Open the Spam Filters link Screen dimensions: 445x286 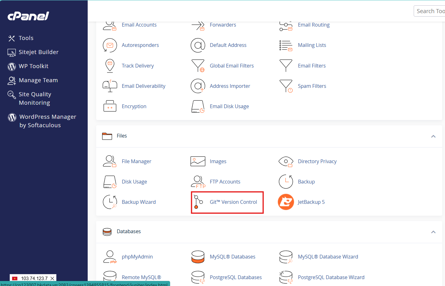click(x=312, y=86)
